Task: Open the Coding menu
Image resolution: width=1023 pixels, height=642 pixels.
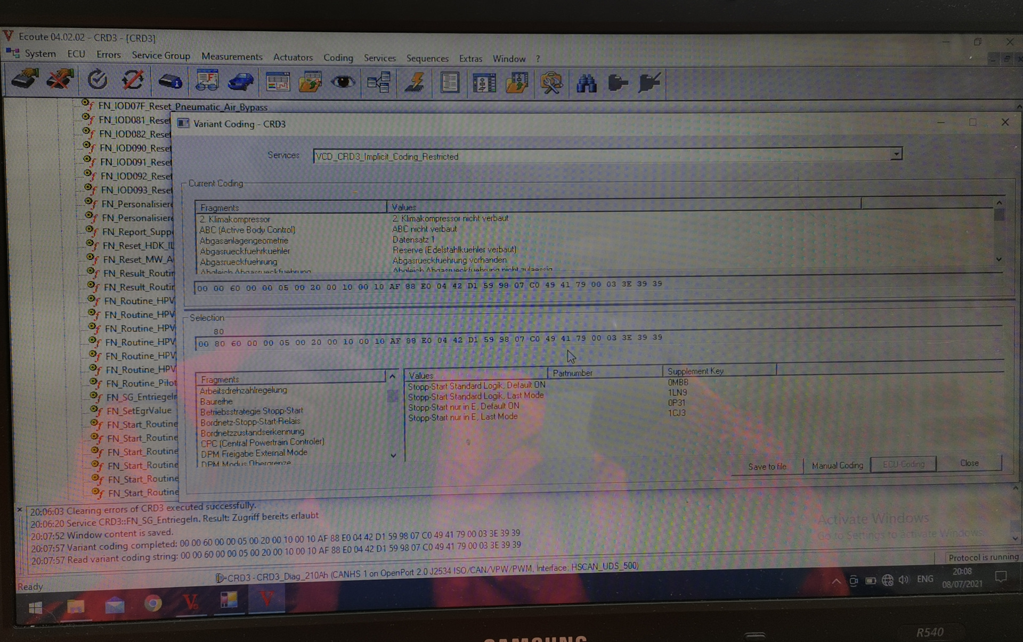Action: click(338, 57)
